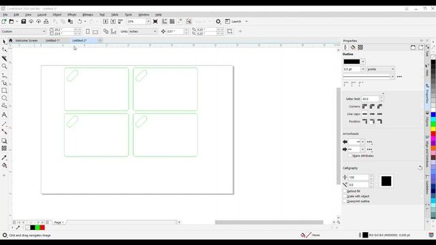Click the Page 1 tab

click(x=59, y=223)
